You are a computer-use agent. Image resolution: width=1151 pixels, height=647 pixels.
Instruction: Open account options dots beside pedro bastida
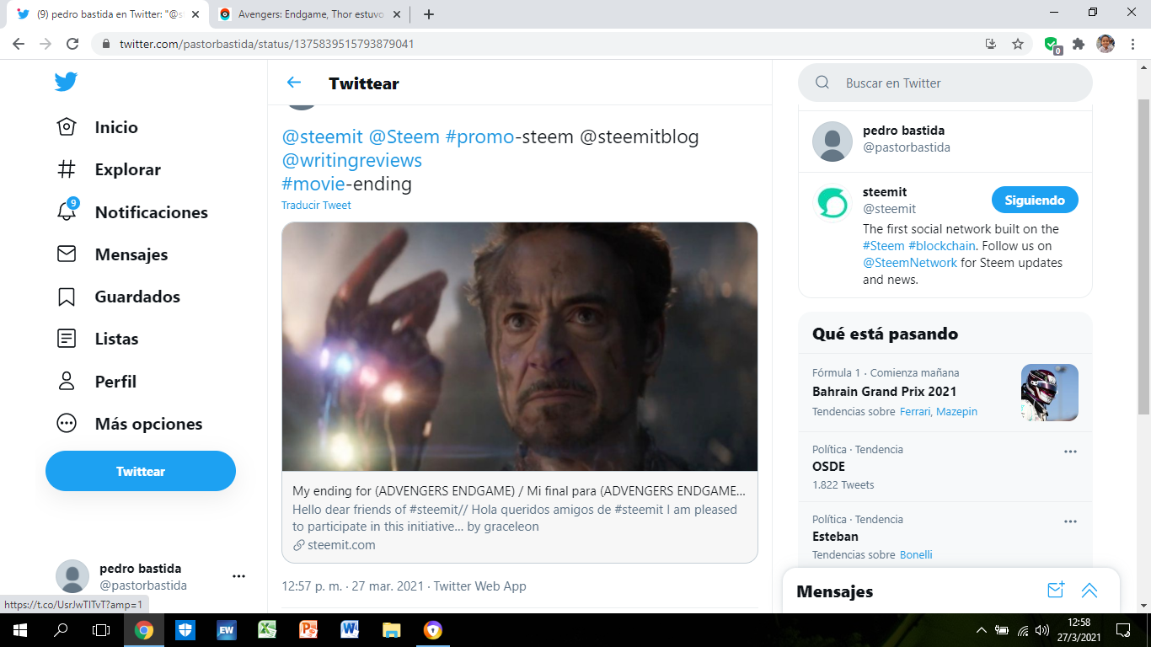pyautogui.click(x=238, y=576)
